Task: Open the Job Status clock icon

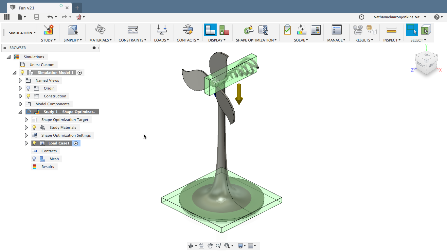Action: pos(362,17)
